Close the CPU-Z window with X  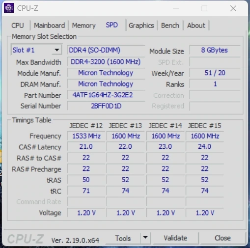point(233,8)
